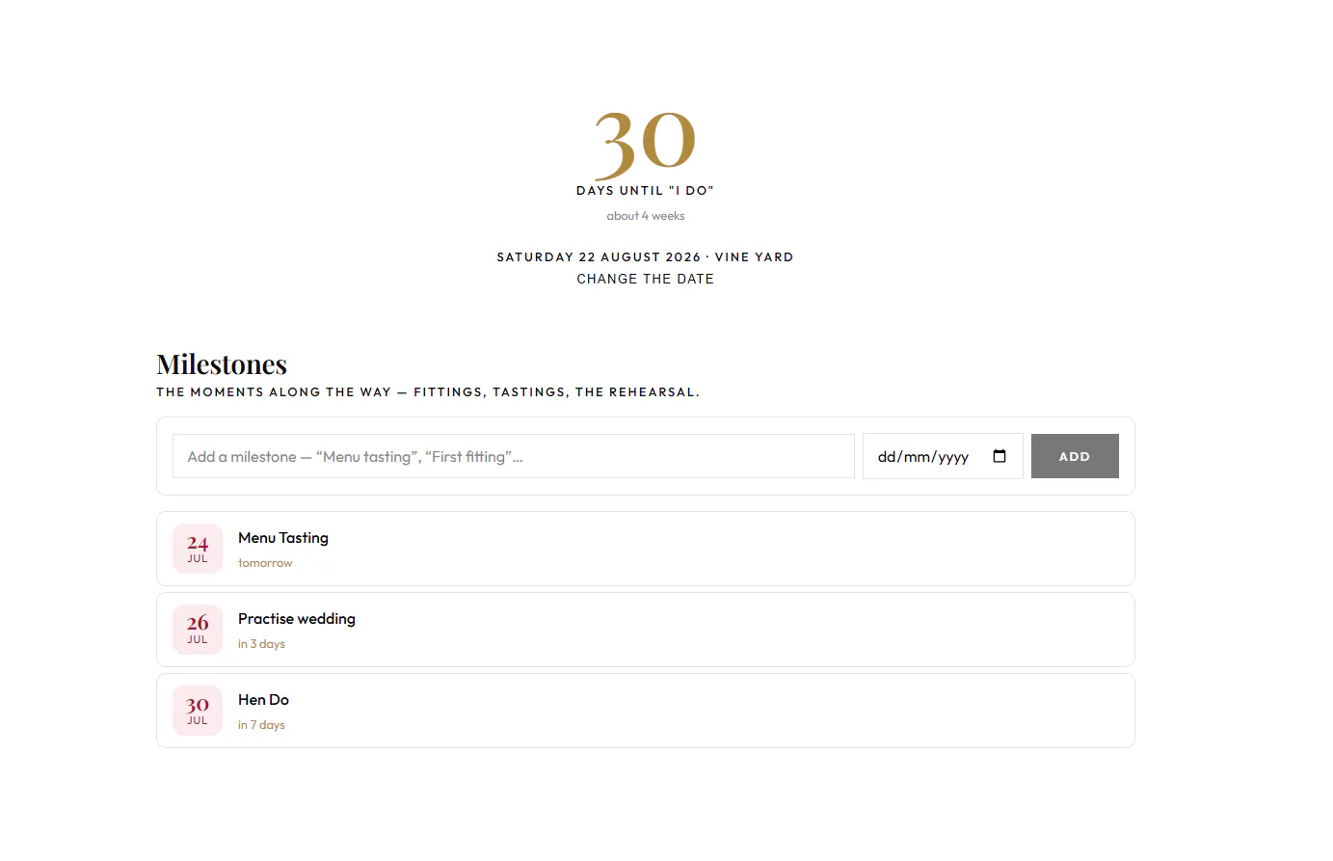Click the 'tomorrow' label under Menu Tasting
The width and height of the screenshot is (1333, 861).
tap(265, 563)
